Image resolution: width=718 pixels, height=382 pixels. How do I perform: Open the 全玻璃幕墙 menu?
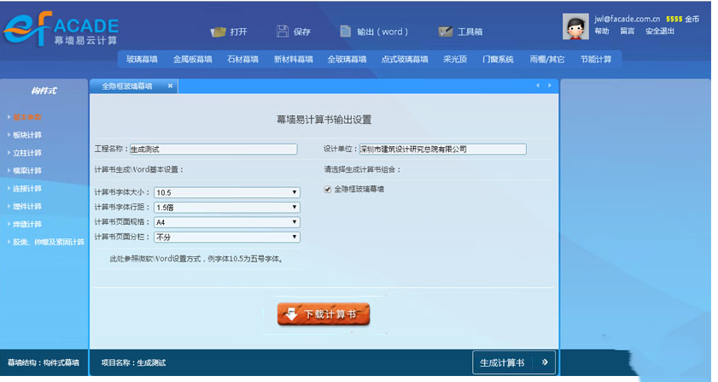click(347, 59)
